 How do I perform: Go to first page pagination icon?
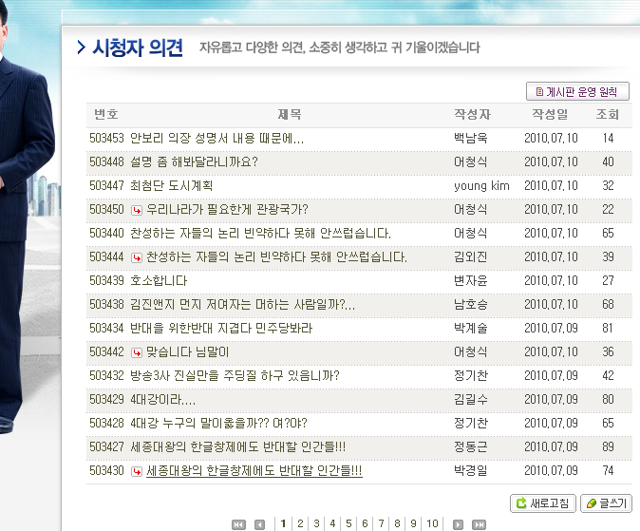[238, 524]
